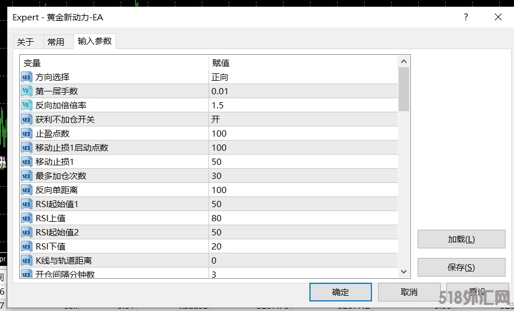This screenshot has height=311, width=514.
Task: Open the 关于 tab
Action: [28, 42]
